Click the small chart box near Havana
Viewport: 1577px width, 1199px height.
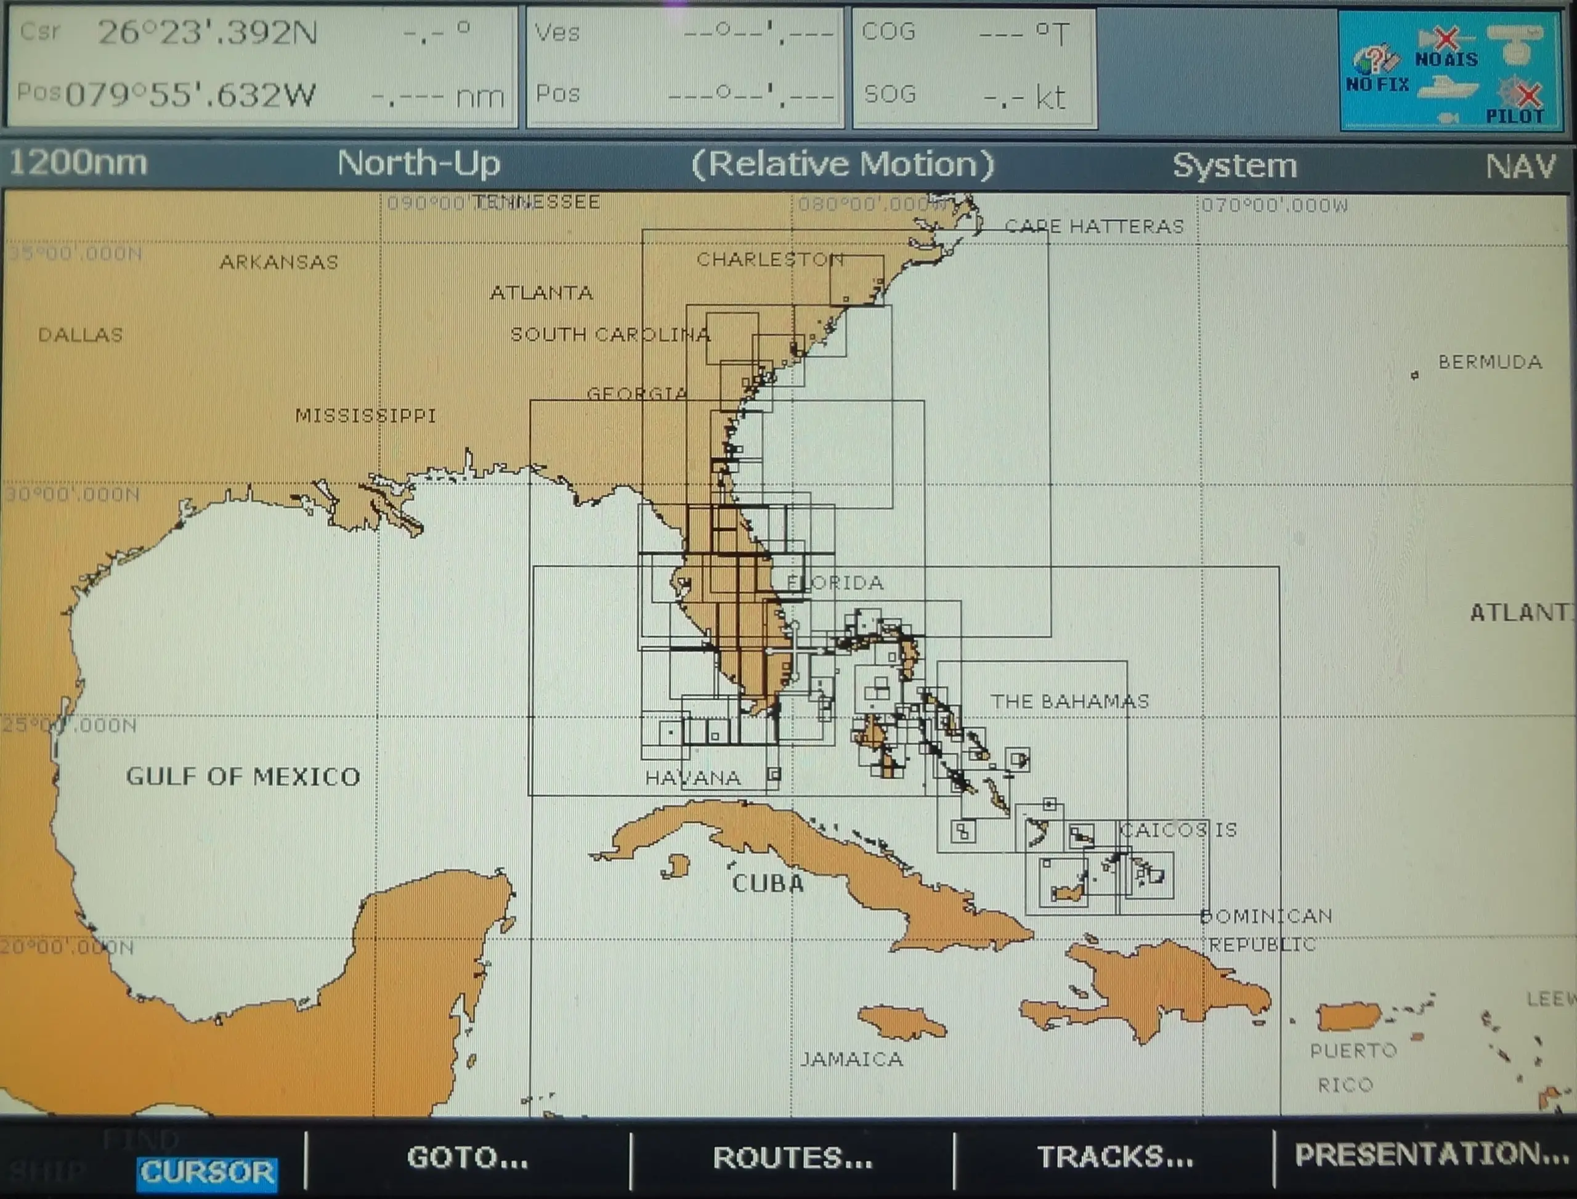pyautogui.click(x=774, y=774)
